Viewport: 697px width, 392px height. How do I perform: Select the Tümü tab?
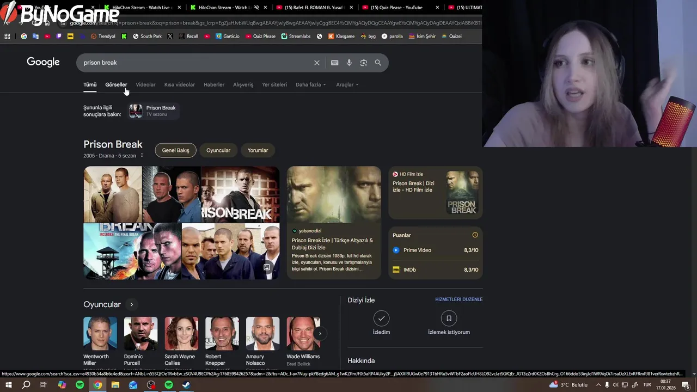pos(90,84)
